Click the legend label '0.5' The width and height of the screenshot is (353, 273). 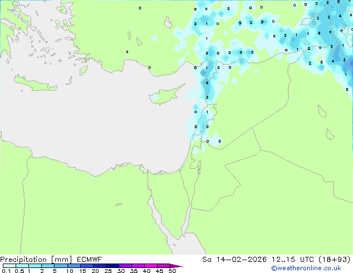tap(19, 271)
